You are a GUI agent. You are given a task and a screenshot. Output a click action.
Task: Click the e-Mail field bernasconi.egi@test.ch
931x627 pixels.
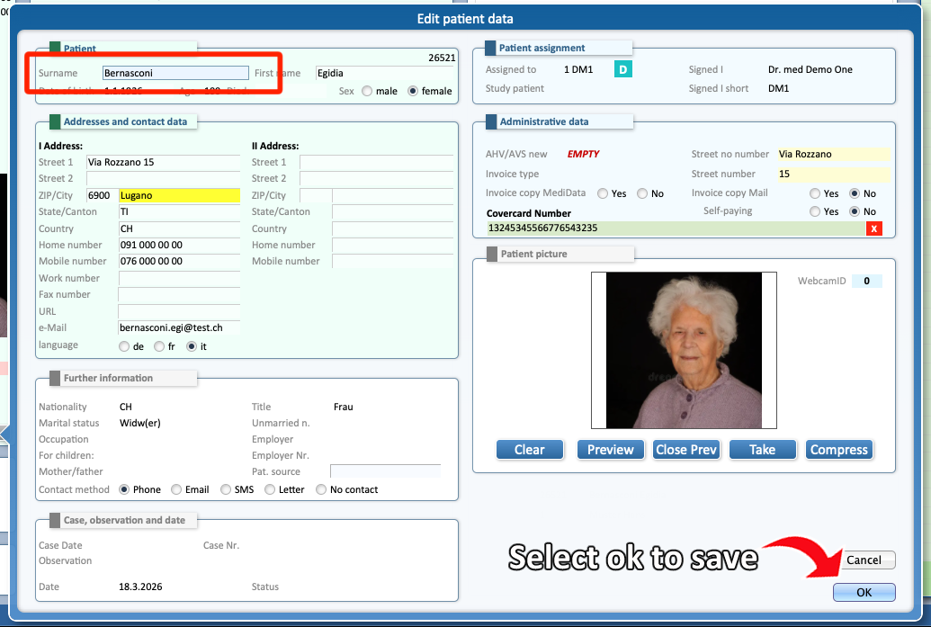[x=179, y=327]
